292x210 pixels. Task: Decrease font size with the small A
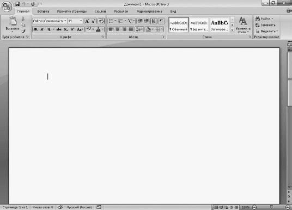pos(94,21)
